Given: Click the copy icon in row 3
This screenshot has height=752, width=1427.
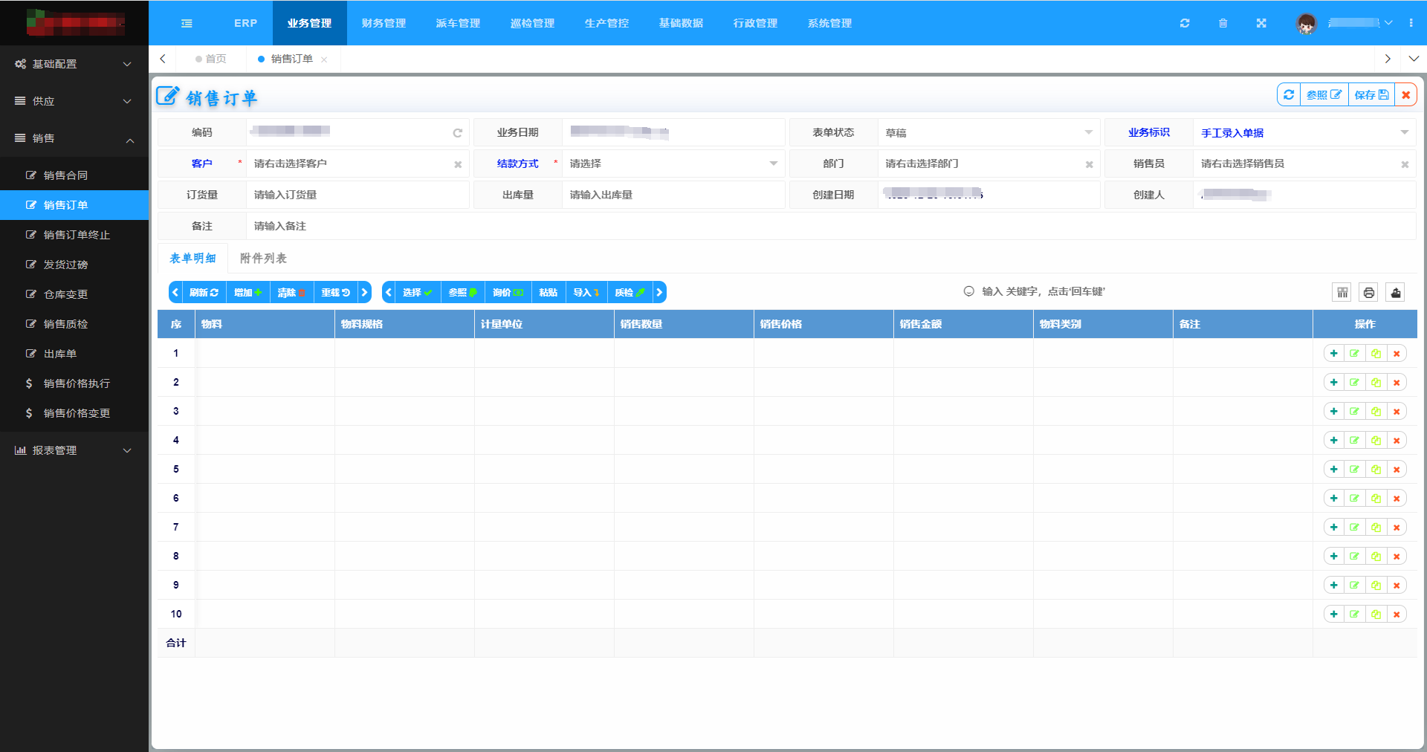Looking at the screenshot, I should [1376, 412].
